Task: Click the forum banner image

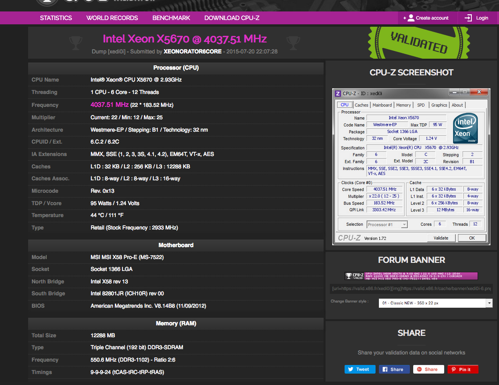Action: pyautogui.click(x=411, y=276)
